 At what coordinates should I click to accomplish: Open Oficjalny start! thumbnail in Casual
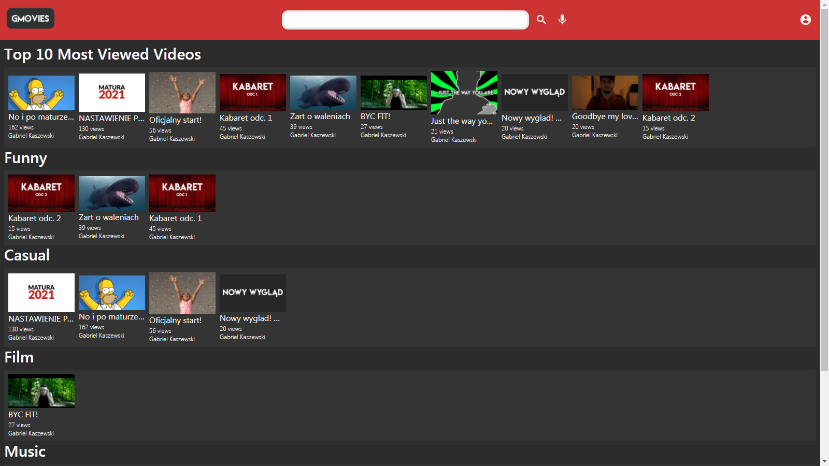(182, 293)
